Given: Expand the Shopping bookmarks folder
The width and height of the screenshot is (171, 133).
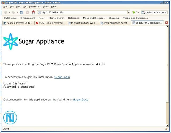Looking at the screenshot, I should (115, 18).
